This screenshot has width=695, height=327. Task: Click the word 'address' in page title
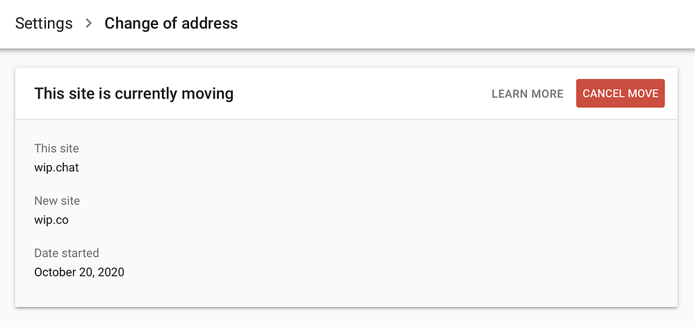point(212,24)
